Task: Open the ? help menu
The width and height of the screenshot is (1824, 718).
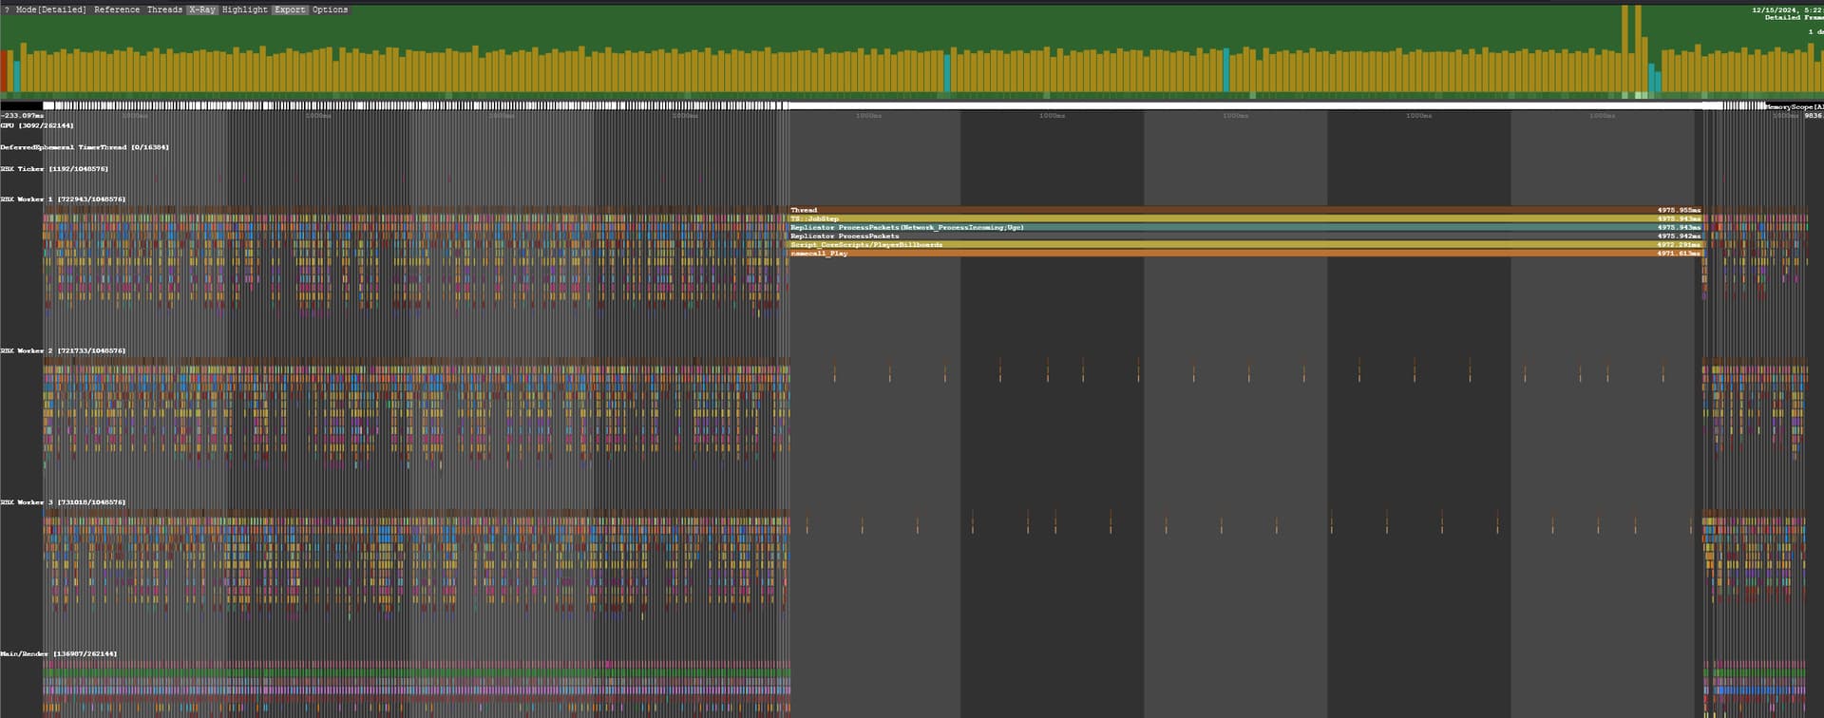Action: 8,9
